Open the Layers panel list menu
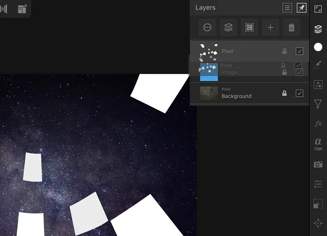Screen dimensions: 327x236 (x=287, y=8)
